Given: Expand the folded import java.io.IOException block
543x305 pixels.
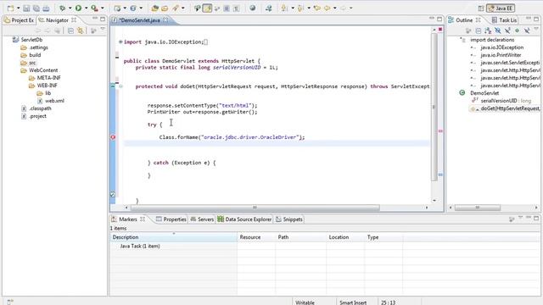Looking at the screenshot, I should click(x=120, y=42).
